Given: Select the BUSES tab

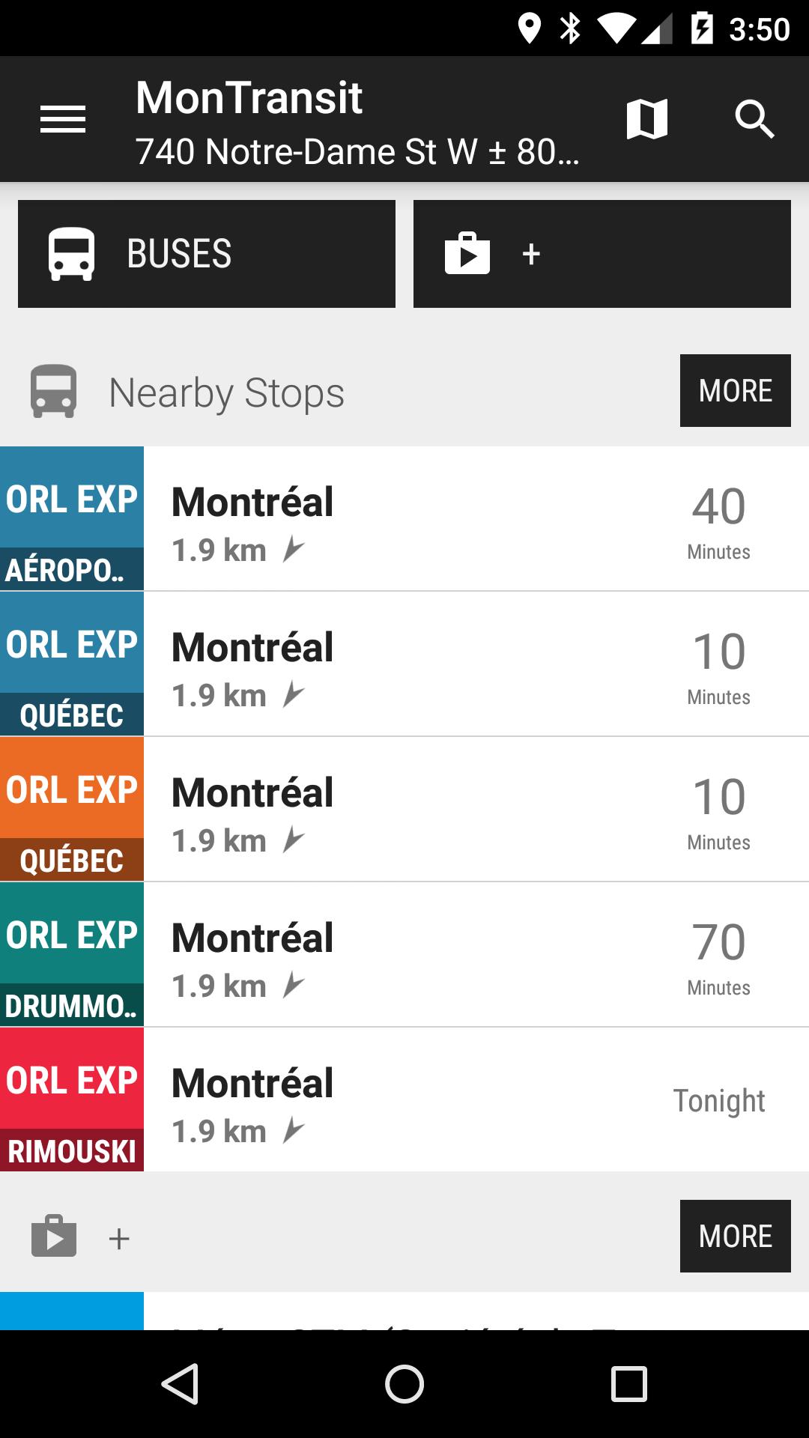Looking at the screenshot, I should [x=207, y=254].
